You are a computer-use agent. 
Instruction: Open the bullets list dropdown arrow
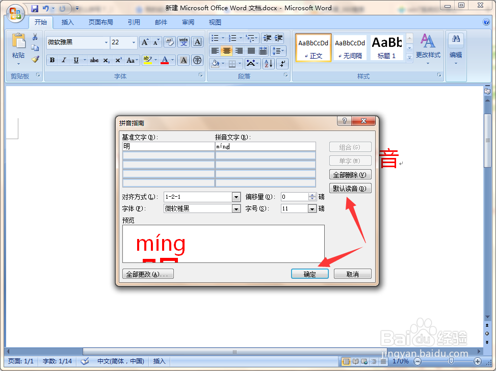[x=223, y=38]
